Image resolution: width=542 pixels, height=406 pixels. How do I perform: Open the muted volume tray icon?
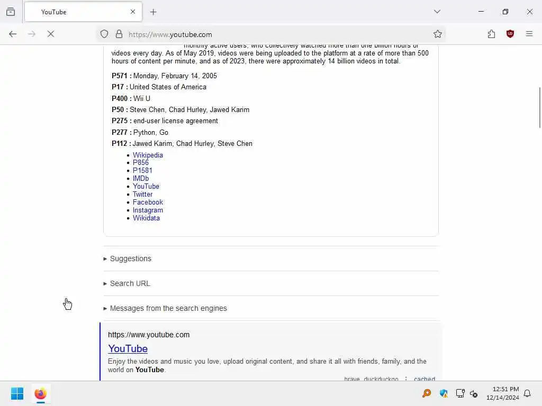pyautogui.click(x=474, y=393)
